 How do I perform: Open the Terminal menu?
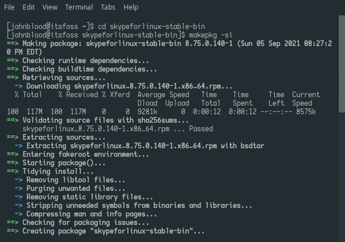coord(79,7)
